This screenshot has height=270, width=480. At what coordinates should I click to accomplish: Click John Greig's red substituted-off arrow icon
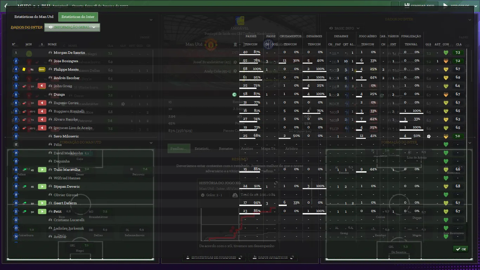42,86
